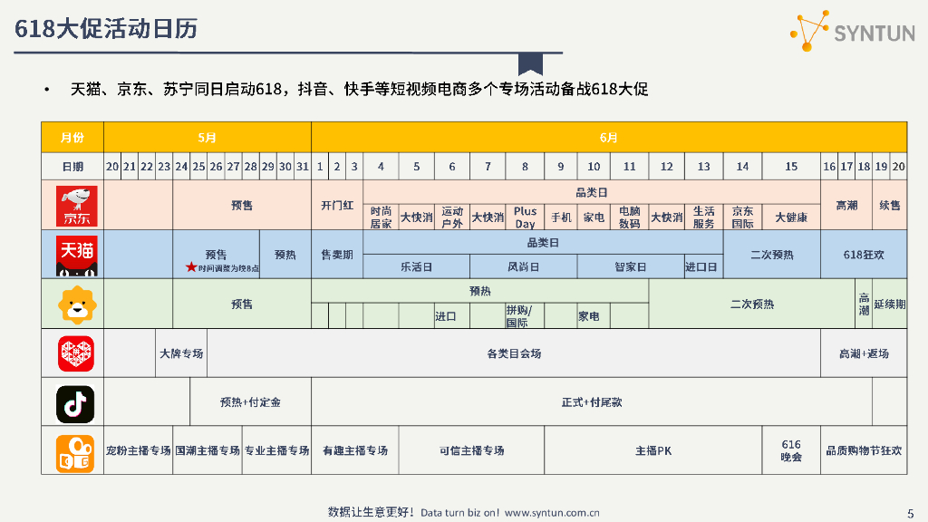The height and width of the screenshot is (522, 928).
Task: Click the 预热+付定金 cell
Action: [250, 401]
